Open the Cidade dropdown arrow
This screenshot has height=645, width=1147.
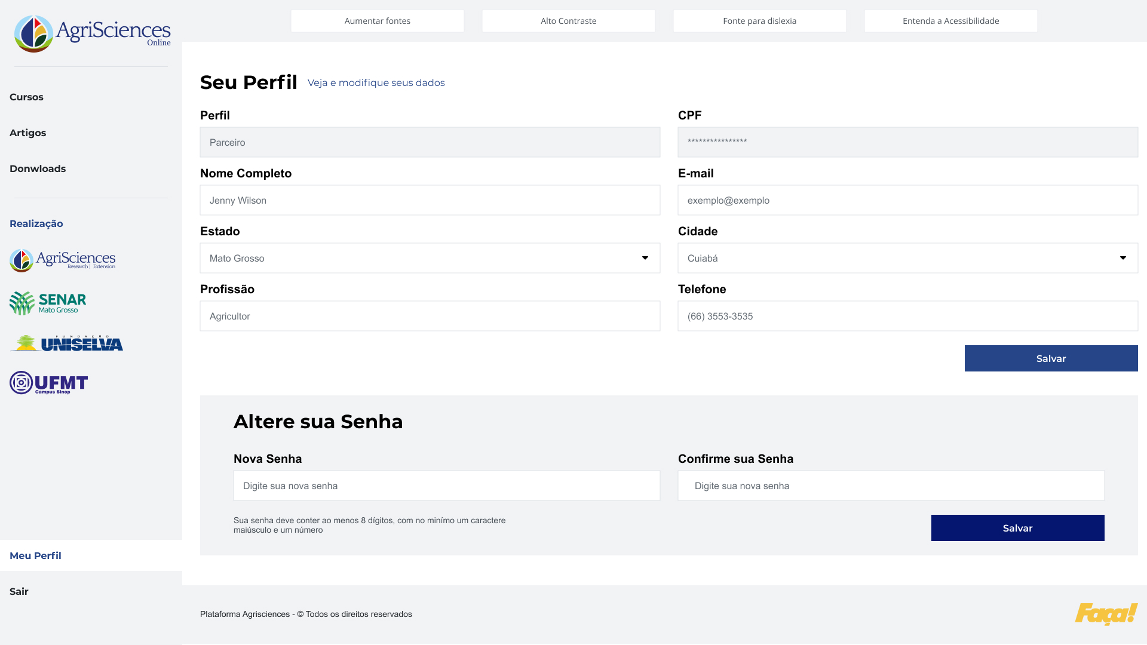click(1123, 258)
